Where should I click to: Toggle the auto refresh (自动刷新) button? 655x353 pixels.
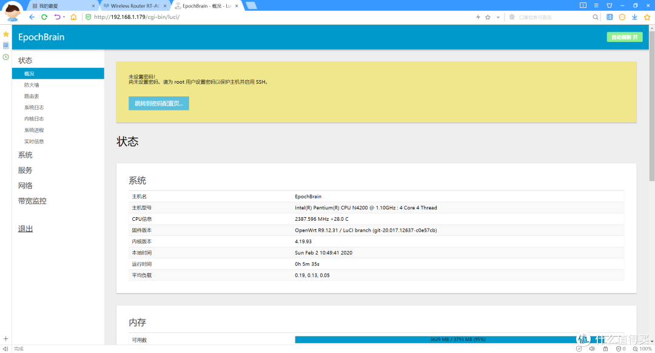click(x=624, y=37)
